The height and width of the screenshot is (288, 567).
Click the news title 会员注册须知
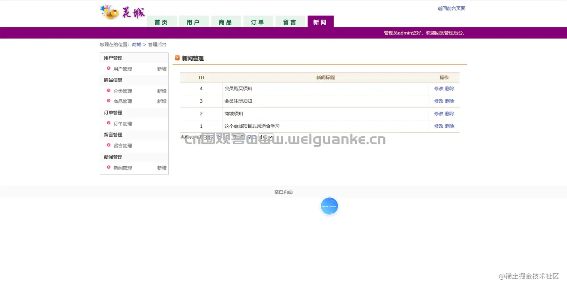(x=238, y=101)
